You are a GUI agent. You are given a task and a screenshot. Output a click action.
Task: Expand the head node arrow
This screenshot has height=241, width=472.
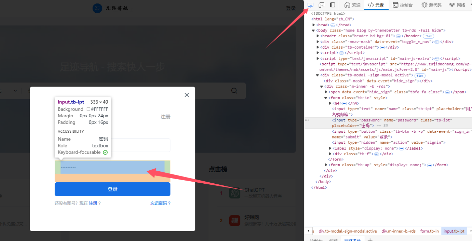[314, 25]
